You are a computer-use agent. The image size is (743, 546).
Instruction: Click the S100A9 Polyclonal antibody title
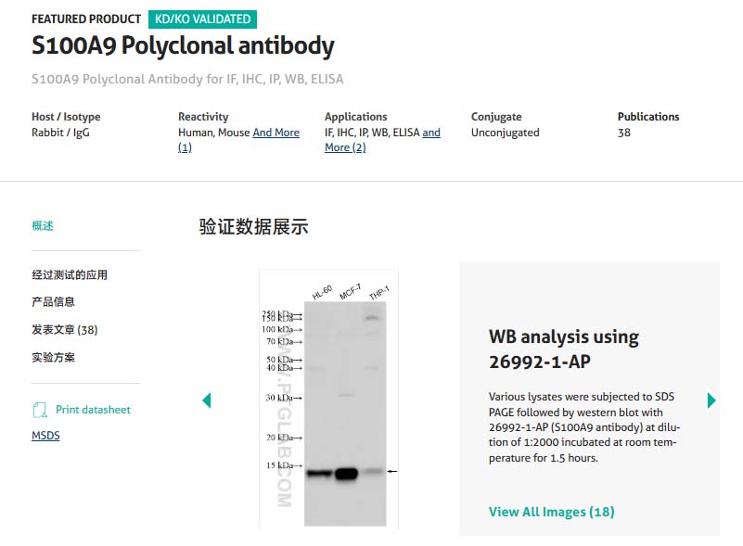tap(183, 46)
